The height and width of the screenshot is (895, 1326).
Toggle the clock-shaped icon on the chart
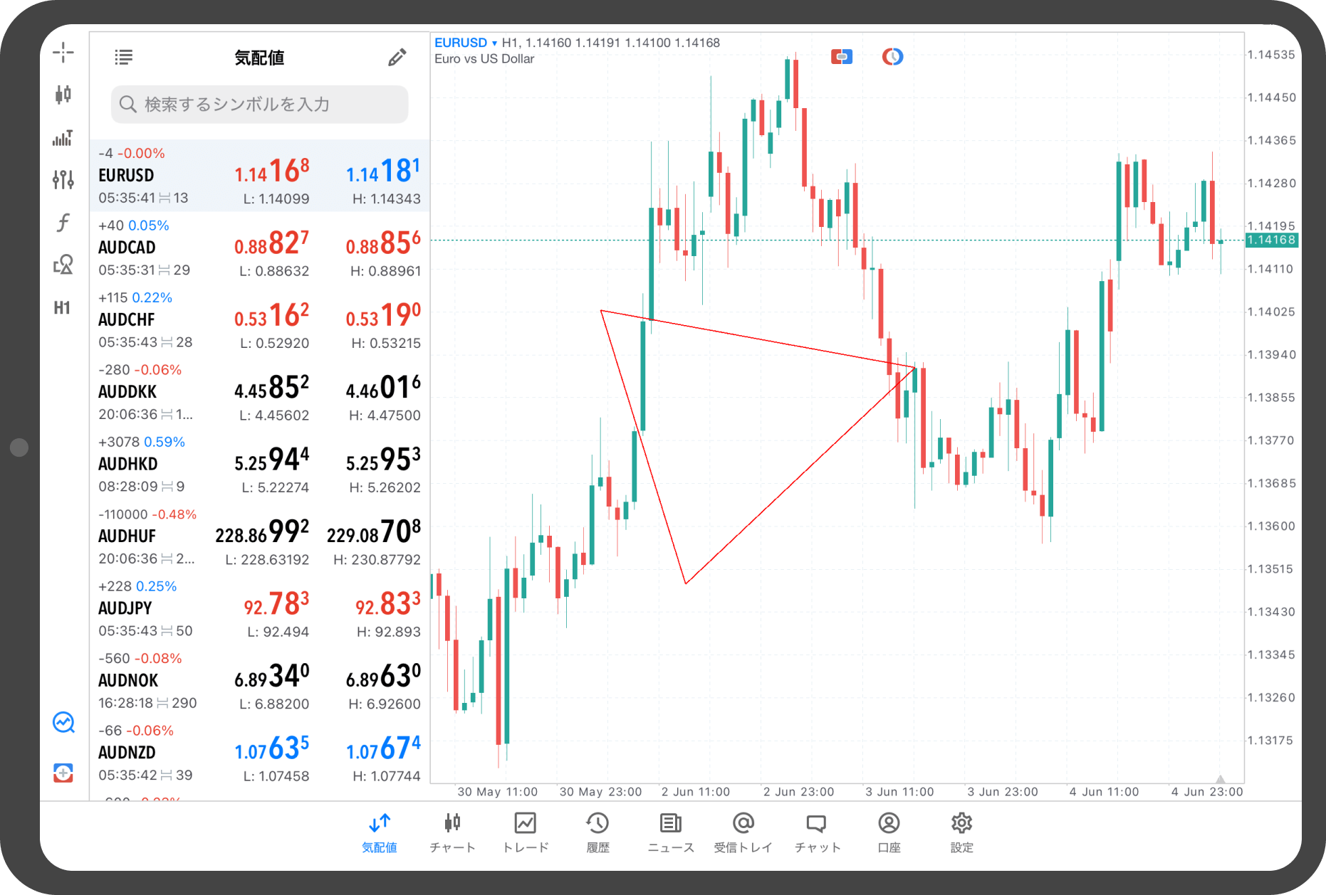point(892,57)
